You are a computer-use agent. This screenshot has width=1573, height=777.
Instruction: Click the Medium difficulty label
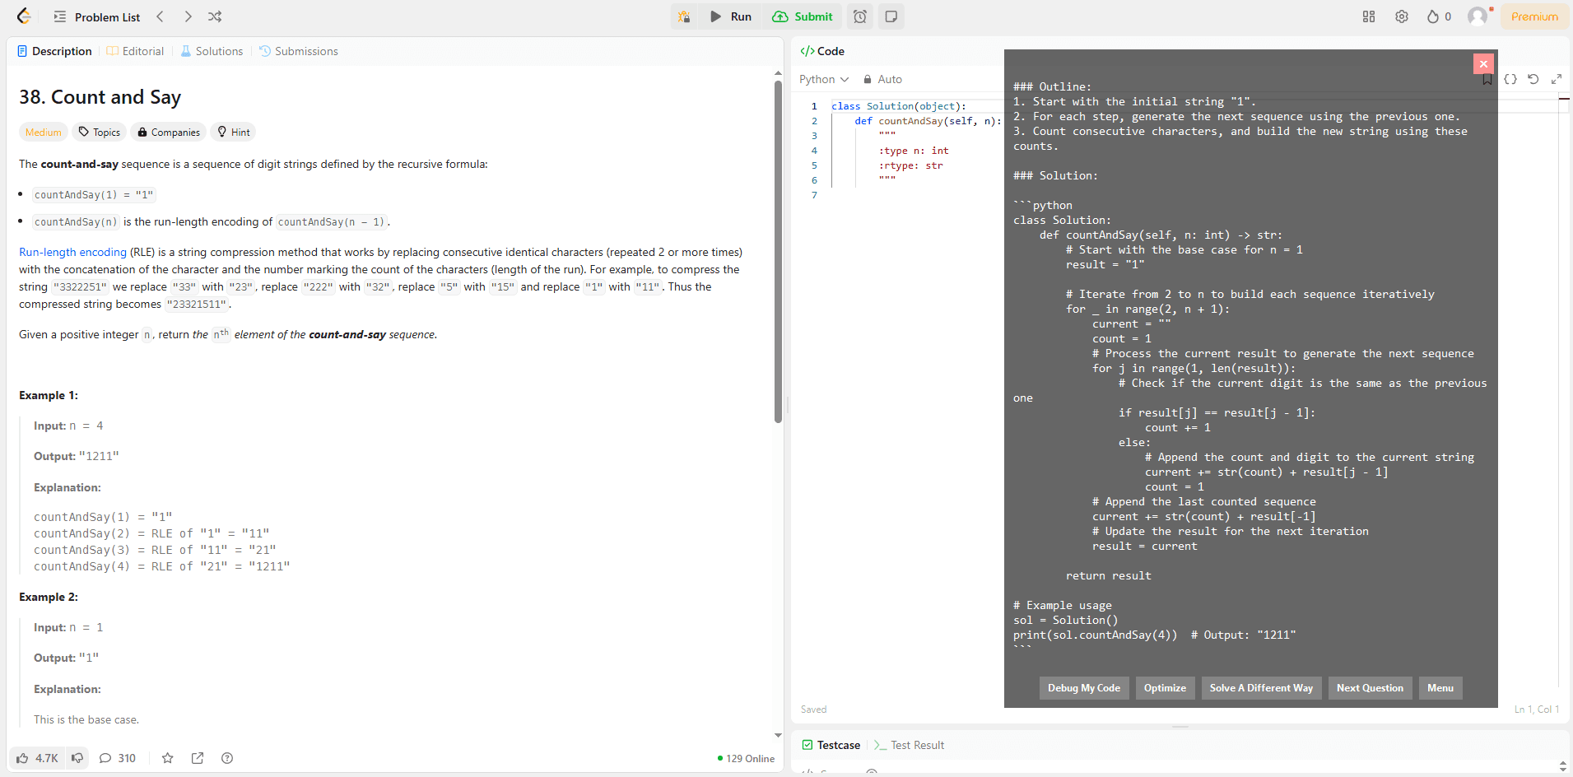click(43, 132)
